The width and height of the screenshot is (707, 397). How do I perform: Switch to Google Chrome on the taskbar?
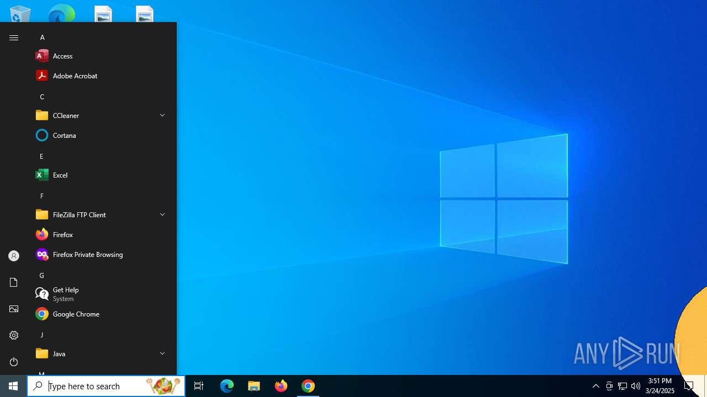(x=308, y=386)
